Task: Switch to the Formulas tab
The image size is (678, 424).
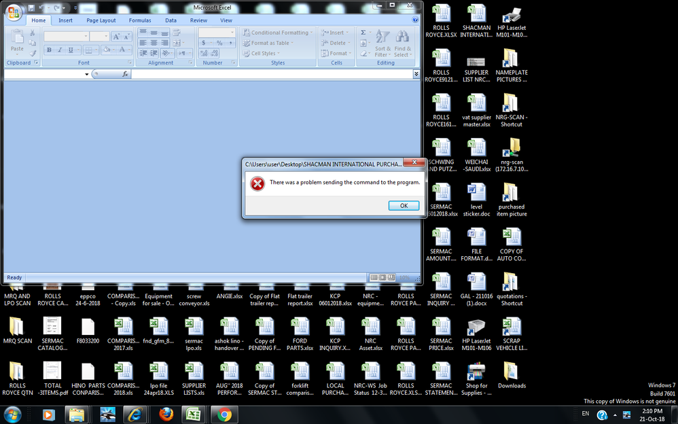Action: 140,20
